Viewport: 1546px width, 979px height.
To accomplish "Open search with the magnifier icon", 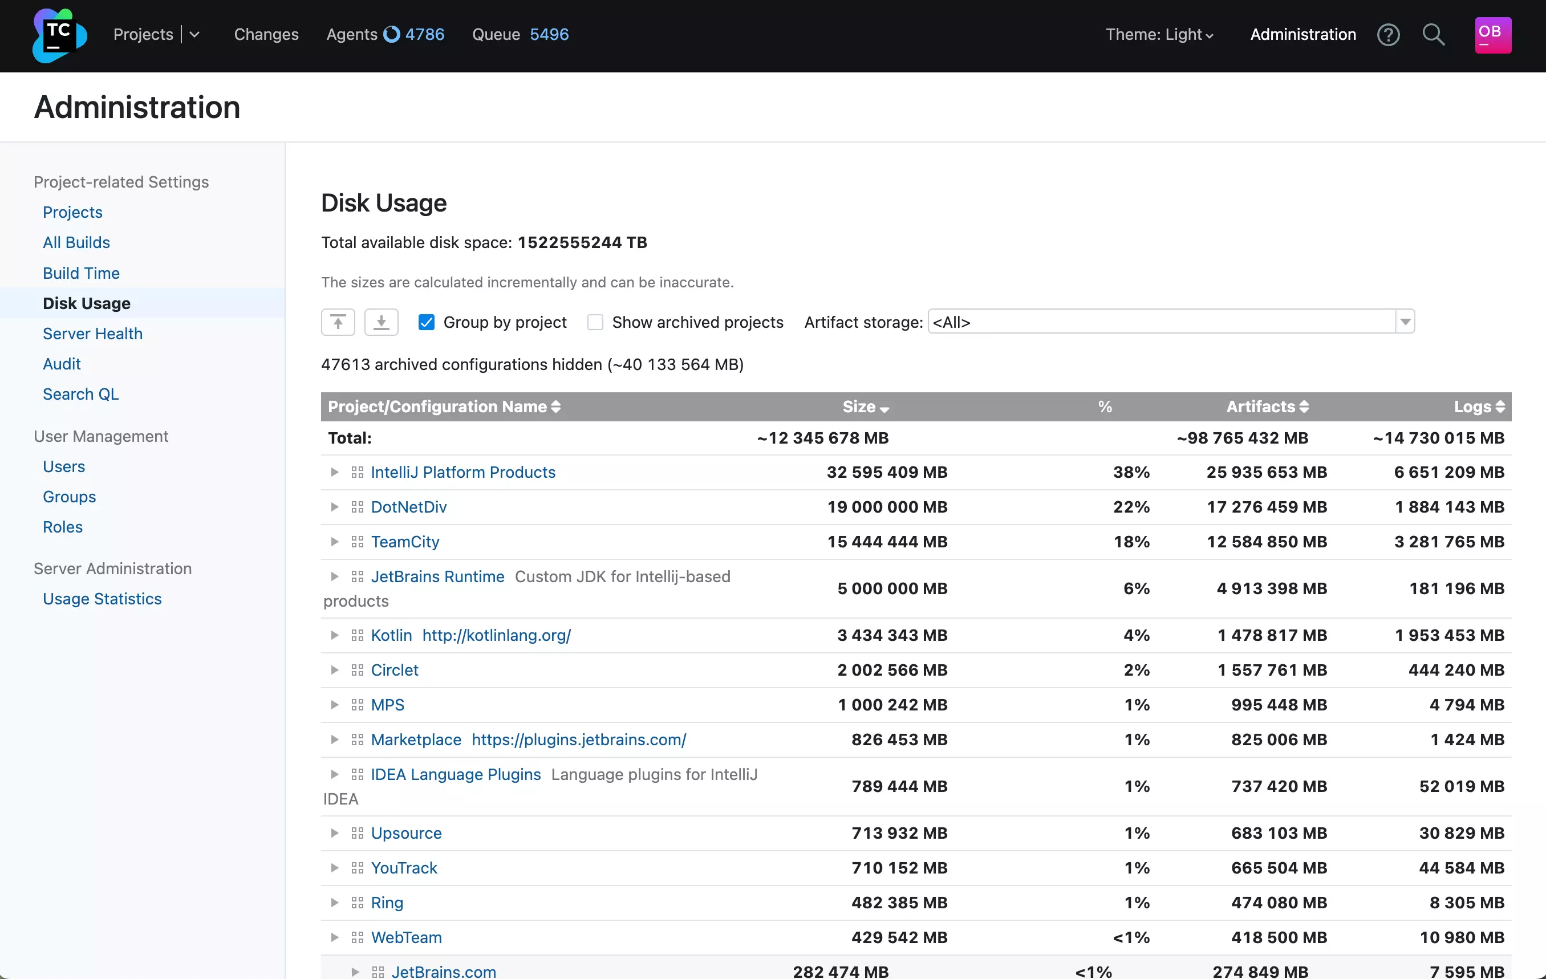I will 1434,35.
